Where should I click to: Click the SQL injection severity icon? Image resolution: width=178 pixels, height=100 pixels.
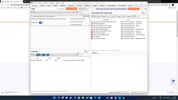[92, 37]
